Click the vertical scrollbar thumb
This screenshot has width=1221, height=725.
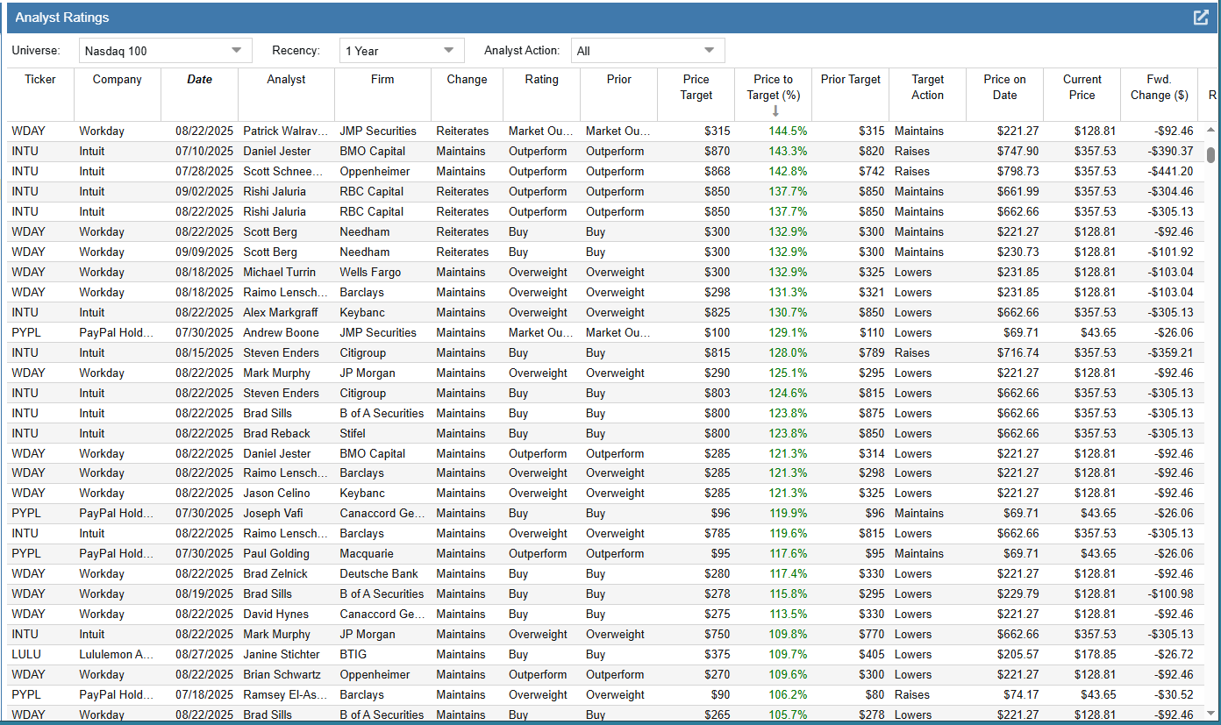1211,155
